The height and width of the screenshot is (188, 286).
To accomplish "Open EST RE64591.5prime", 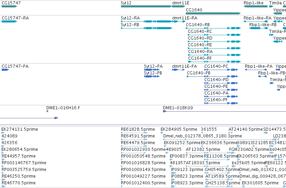I will click(138, 136).
